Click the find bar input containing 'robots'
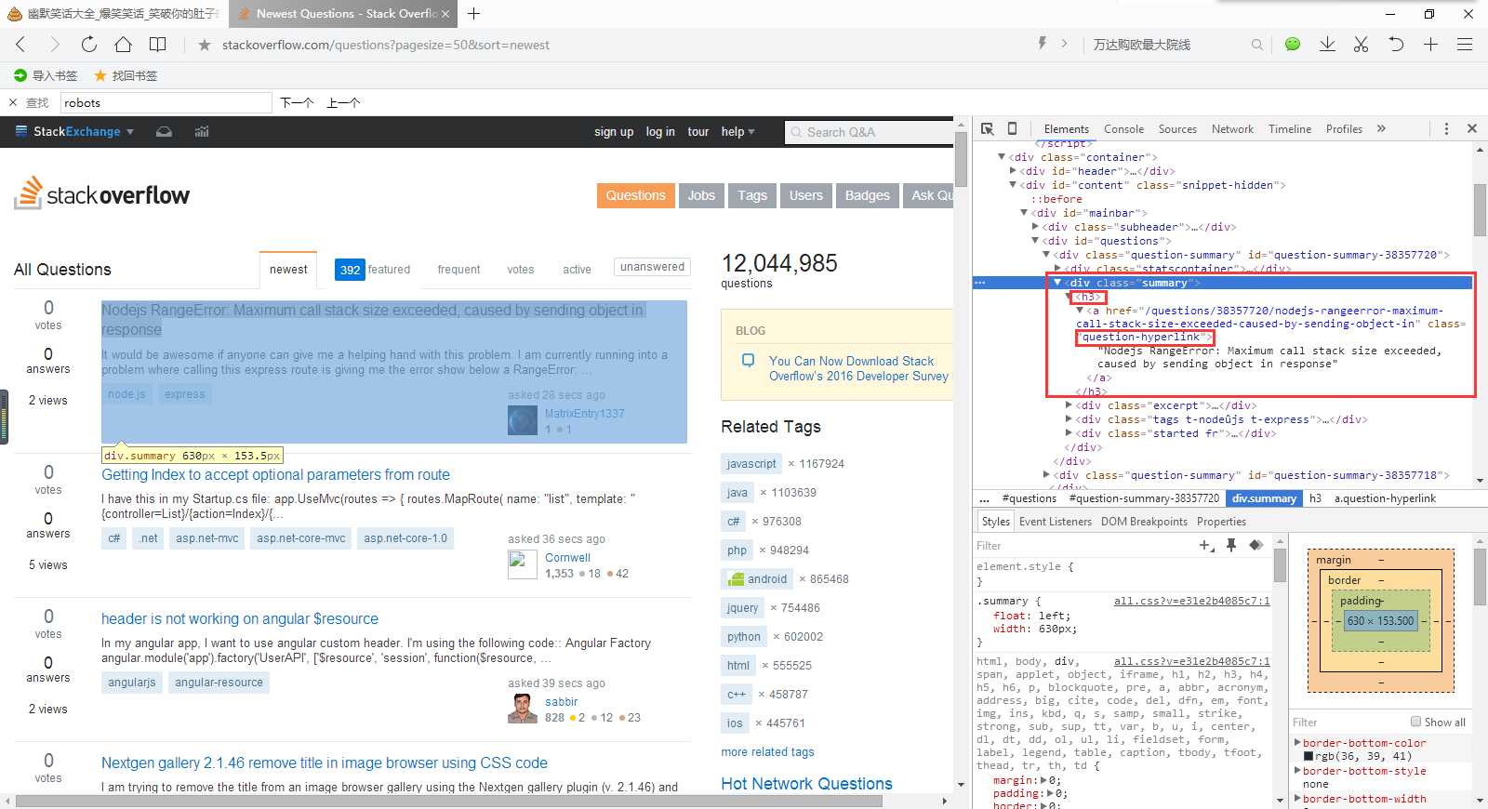Image resolution: width=1488 pixels, height=809 pixels. tap(166, 102)
